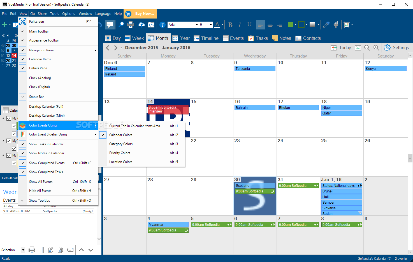Click the calendar vertical scrollbar thumb

click(410, 158)
